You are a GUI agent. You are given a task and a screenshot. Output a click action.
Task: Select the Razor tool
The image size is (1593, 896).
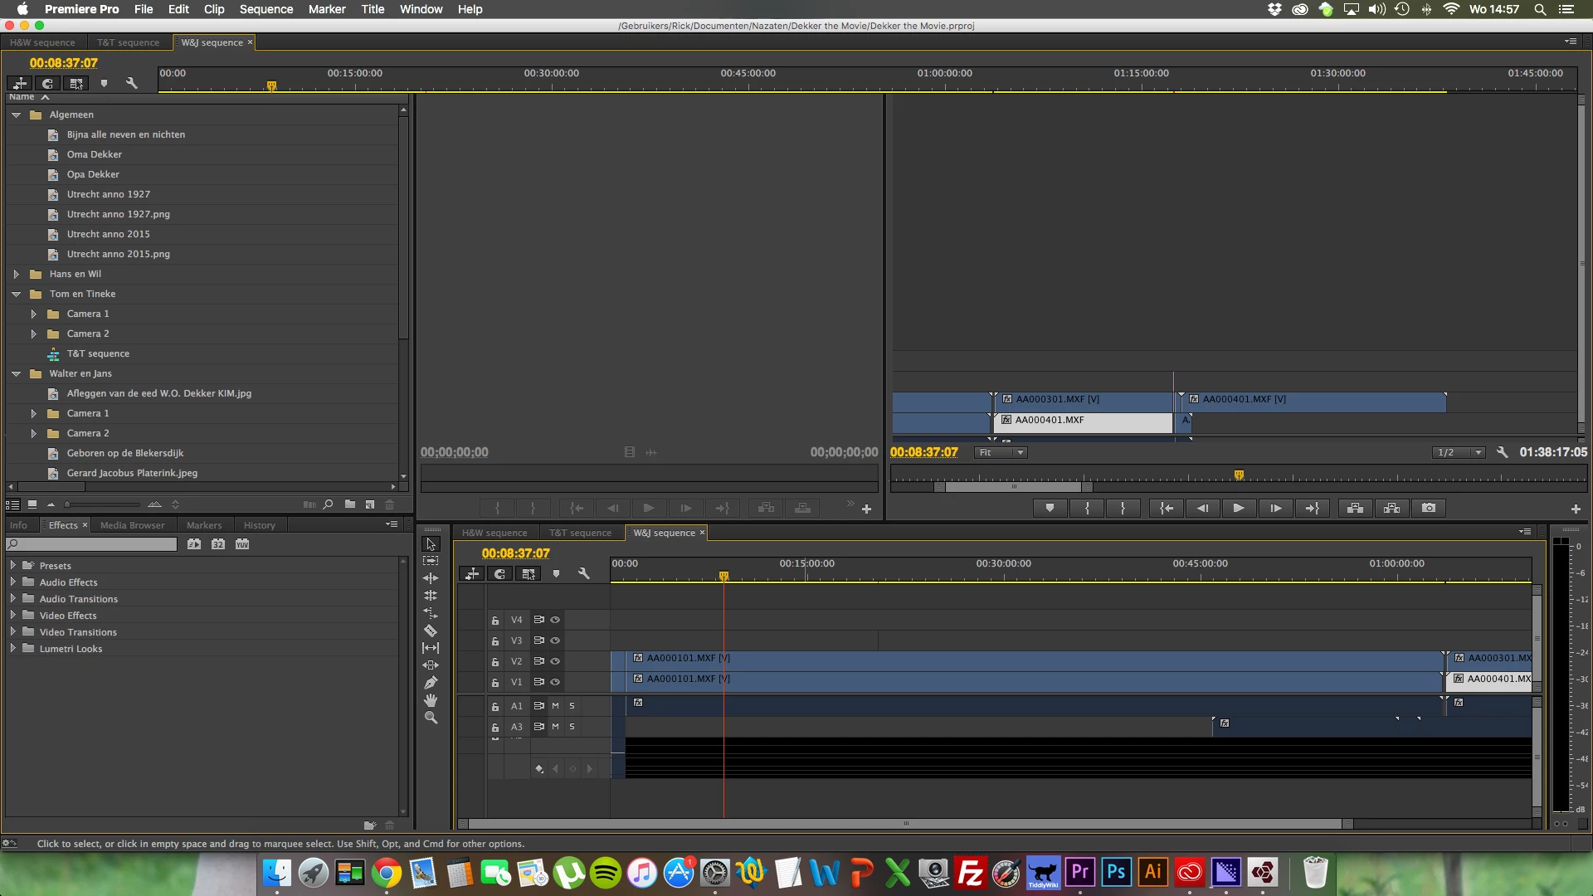pyautogui.click(x=431, y=631)
